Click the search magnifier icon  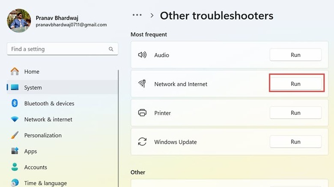(111, 49)
